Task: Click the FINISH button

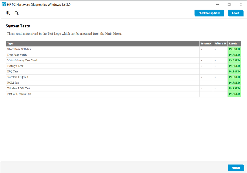Action: pyautogui.click(x=236, y=168)
